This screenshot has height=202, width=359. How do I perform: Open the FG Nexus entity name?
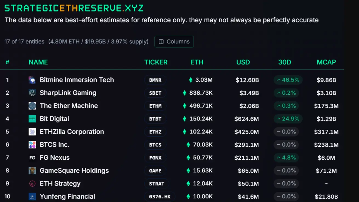point(55,158)
